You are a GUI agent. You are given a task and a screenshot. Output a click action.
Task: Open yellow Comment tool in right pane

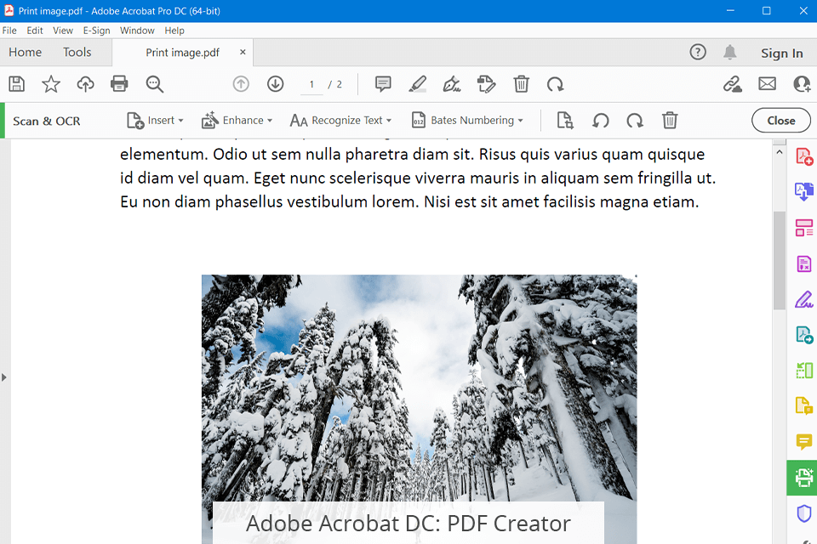804,441
